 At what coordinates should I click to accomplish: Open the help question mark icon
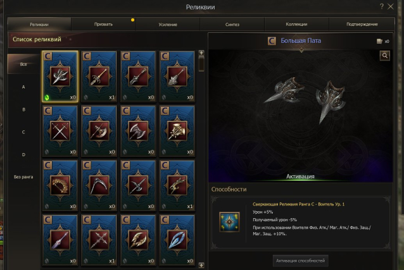(x=382, y=6)
